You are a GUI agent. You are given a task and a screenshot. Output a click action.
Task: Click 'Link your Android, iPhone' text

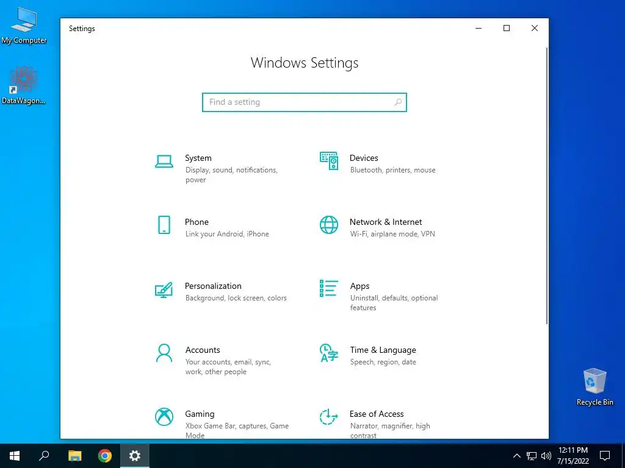[227, 234]
